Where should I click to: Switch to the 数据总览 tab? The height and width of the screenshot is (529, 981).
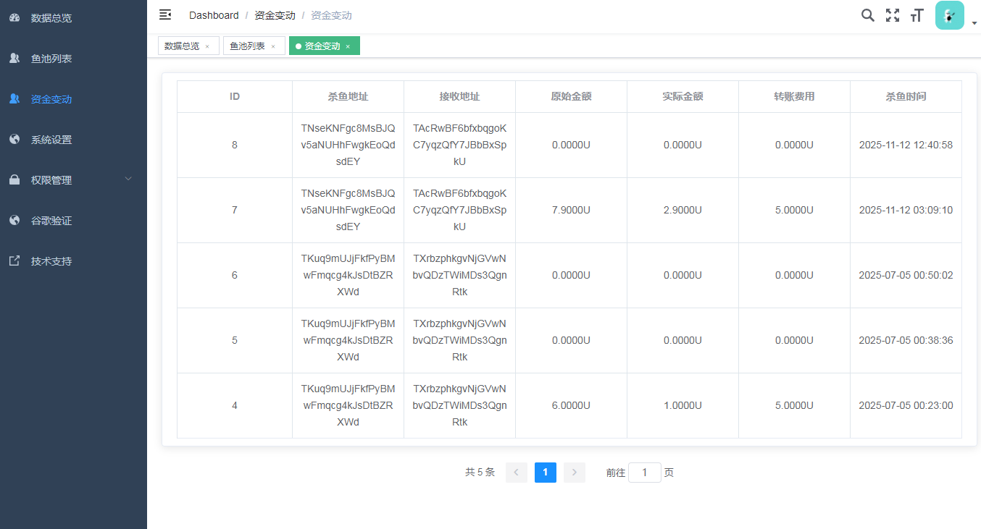(182, 46)
